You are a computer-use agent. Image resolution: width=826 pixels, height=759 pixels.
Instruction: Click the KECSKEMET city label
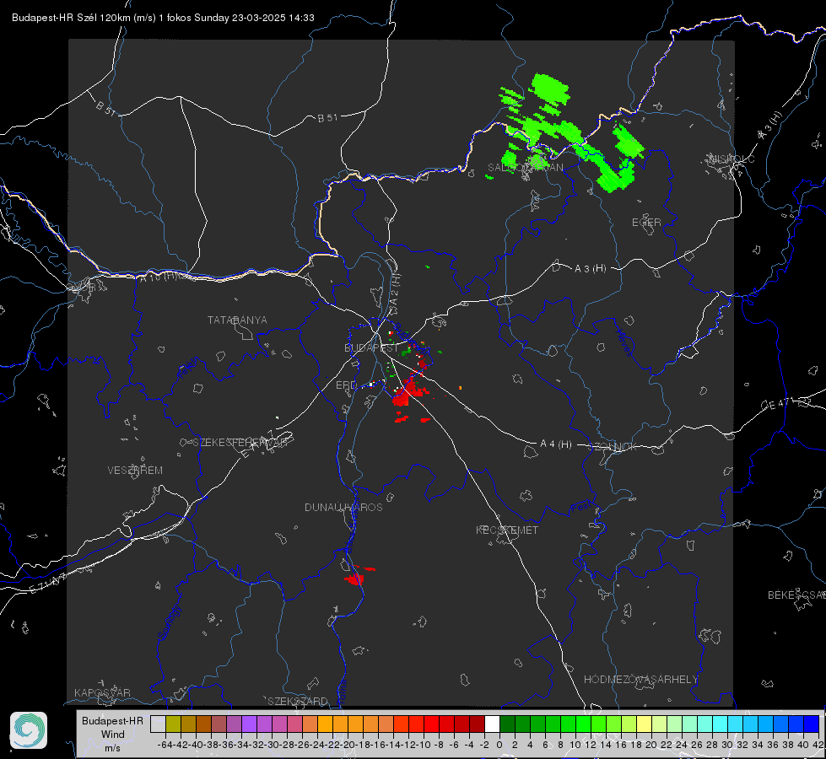pyautogui.click(x=507, y=530)
